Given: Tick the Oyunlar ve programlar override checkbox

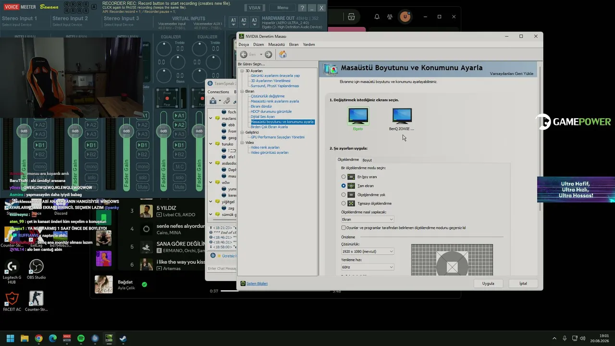Looking at the screenshot, I should 344,228.
